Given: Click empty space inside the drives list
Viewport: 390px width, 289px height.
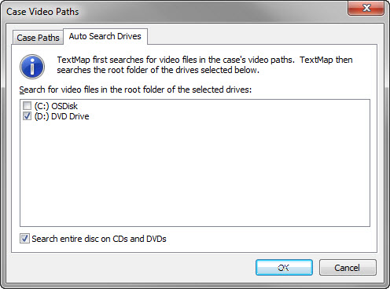Looking at the screenshot, I should (195, 173).
